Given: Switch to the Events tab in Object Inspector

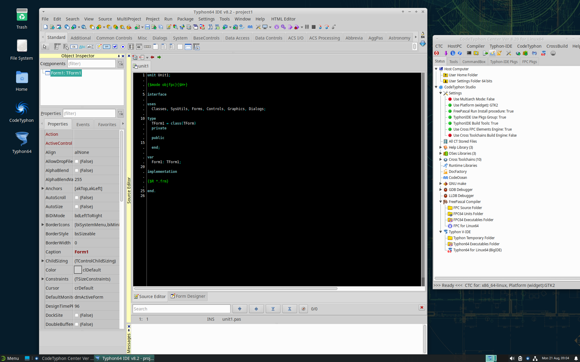Looking at the screenshot, I should pos(83,124).
